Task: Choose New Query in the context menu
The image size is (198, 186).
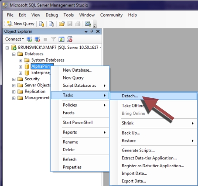Action: click(x=80, y=78)
